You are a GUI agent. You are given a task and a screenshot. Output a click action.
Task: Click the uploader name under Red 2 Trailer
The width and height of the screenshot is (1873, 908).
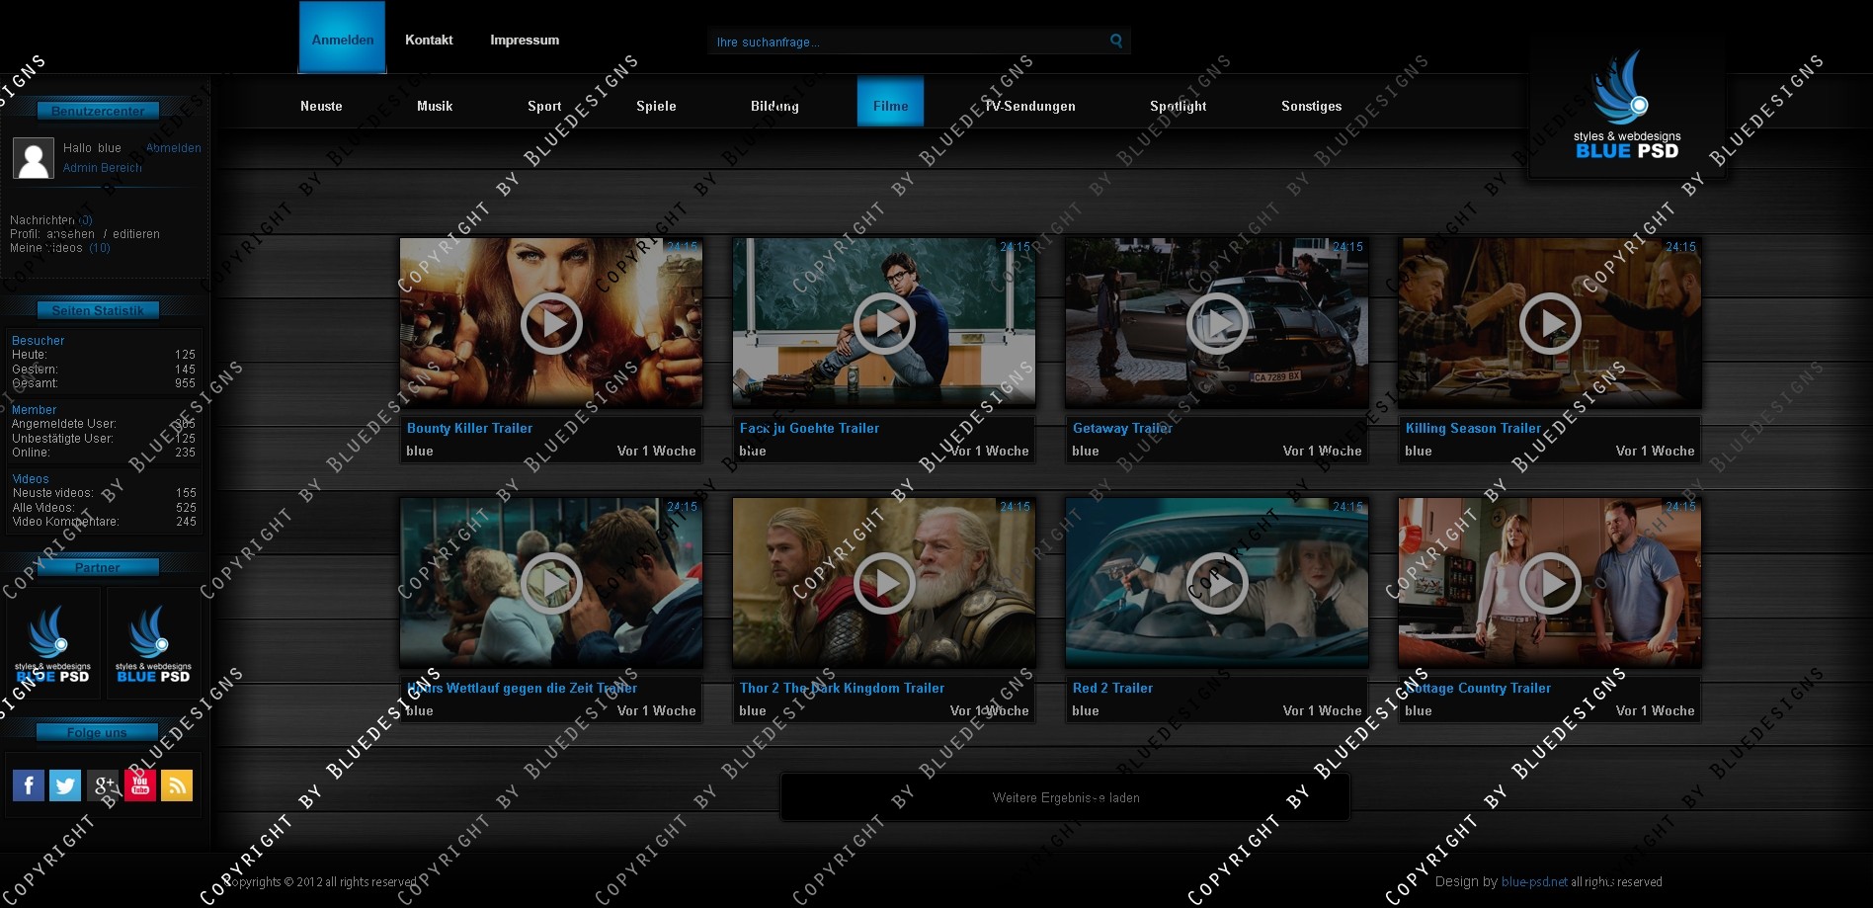[1085, 710]
